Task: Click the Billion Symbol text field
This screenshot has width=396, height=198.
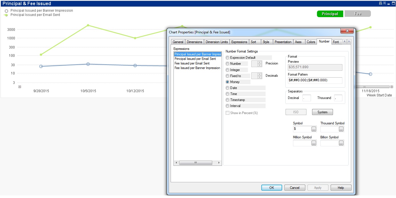Action: (330, 143)
